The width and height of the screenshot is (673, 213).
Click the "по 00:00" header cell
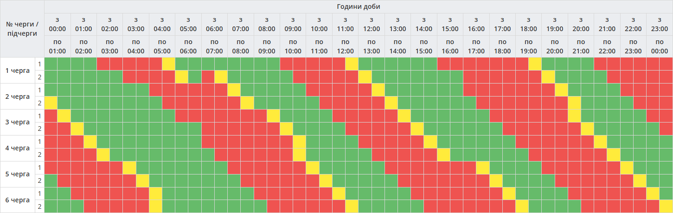click(x=660, y=46)
